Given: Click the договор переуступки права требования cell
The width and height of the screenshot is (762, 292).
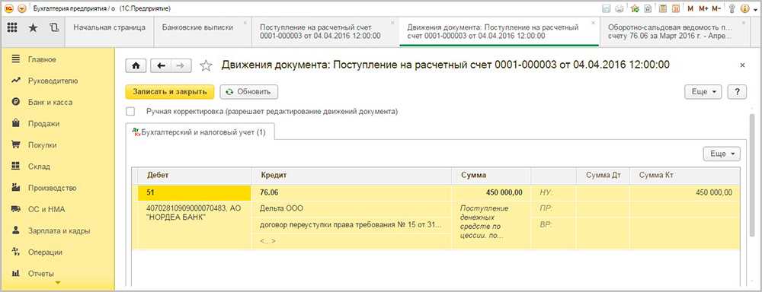Looking at the screenshot, I should 352,225.
